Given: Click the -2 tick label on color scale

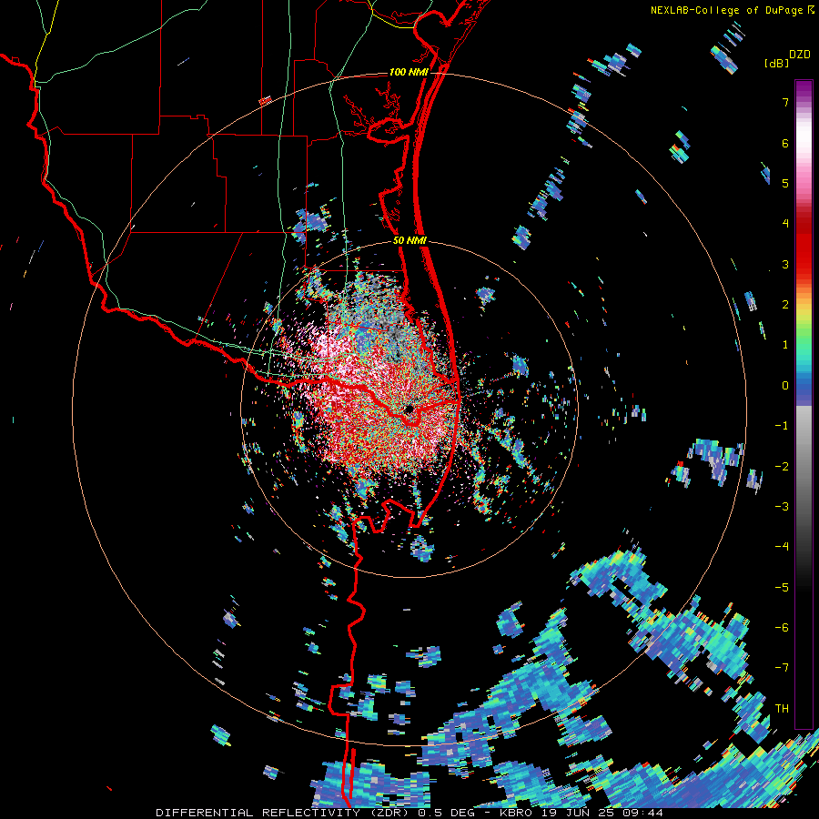Looking at the screenshot, I should pyautogui.click(x=782, y=467).
